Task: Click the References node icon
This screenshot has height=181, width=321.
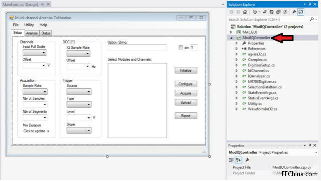Action: [244, 49]
